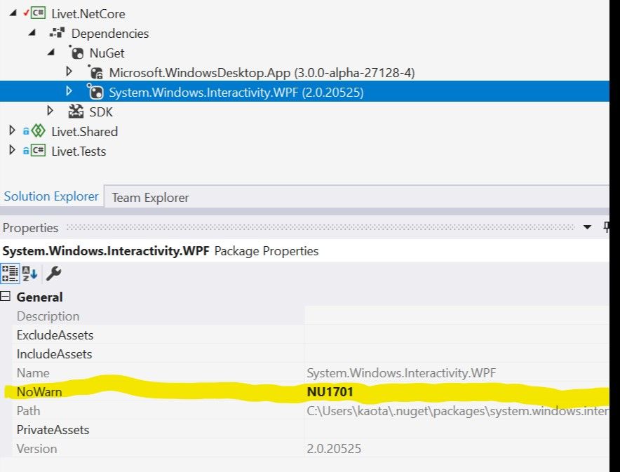Expand the SDK node
The image size is (620, 472).
[x=50, y=111]
